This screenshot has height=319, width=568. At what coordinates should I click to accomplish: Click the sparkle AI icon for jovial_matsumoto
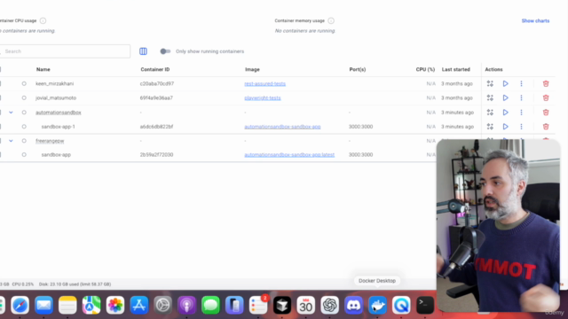pos(490,98)
